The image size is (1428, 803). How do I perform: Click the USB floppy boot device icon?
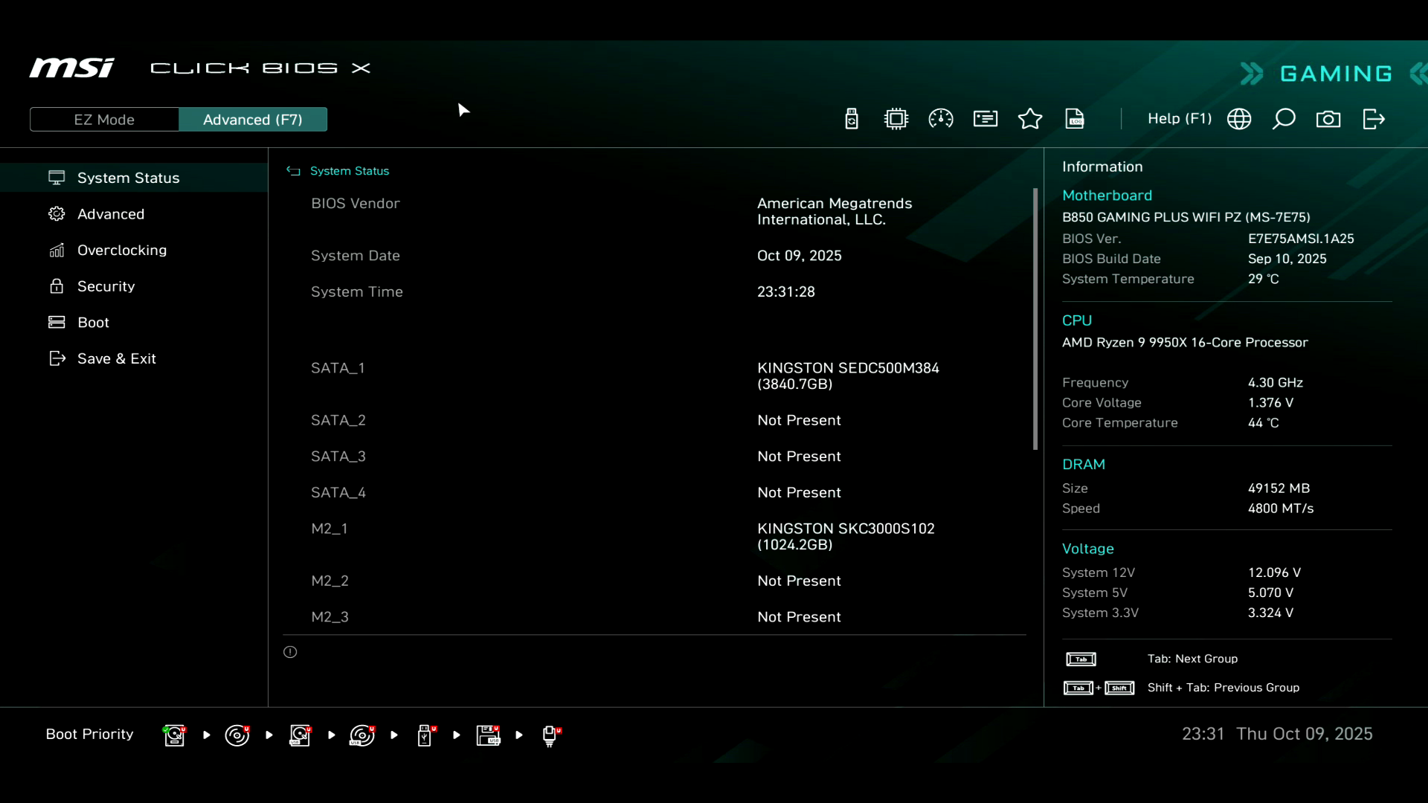click(x=489, y=735)
